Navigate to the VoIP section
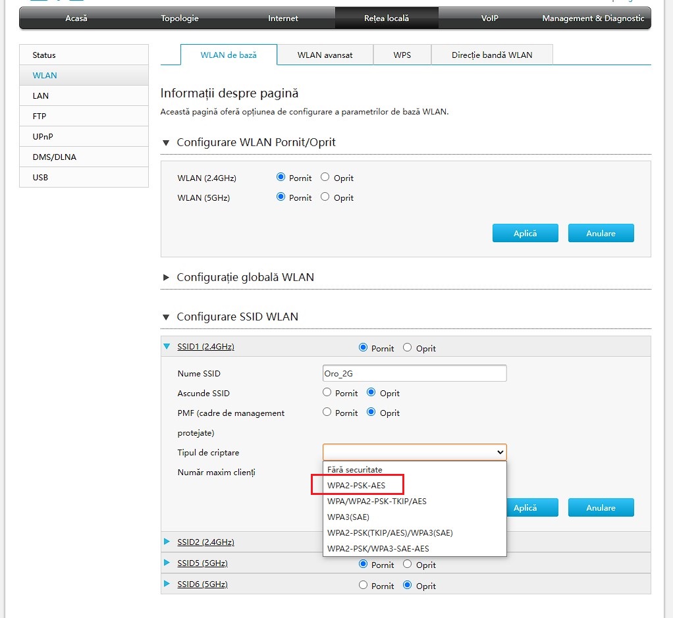This screenshot has width=673, height=618. (x=489, y=18)
